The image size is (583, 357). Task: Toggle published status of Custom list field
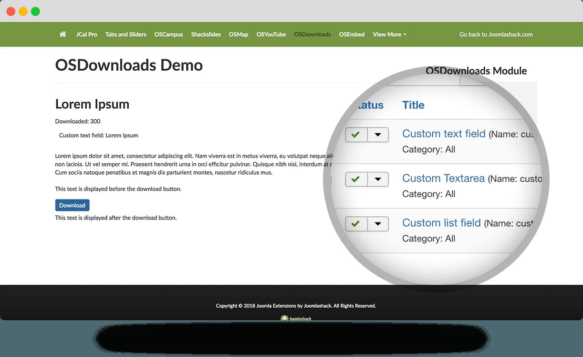(x=356, y=223)
